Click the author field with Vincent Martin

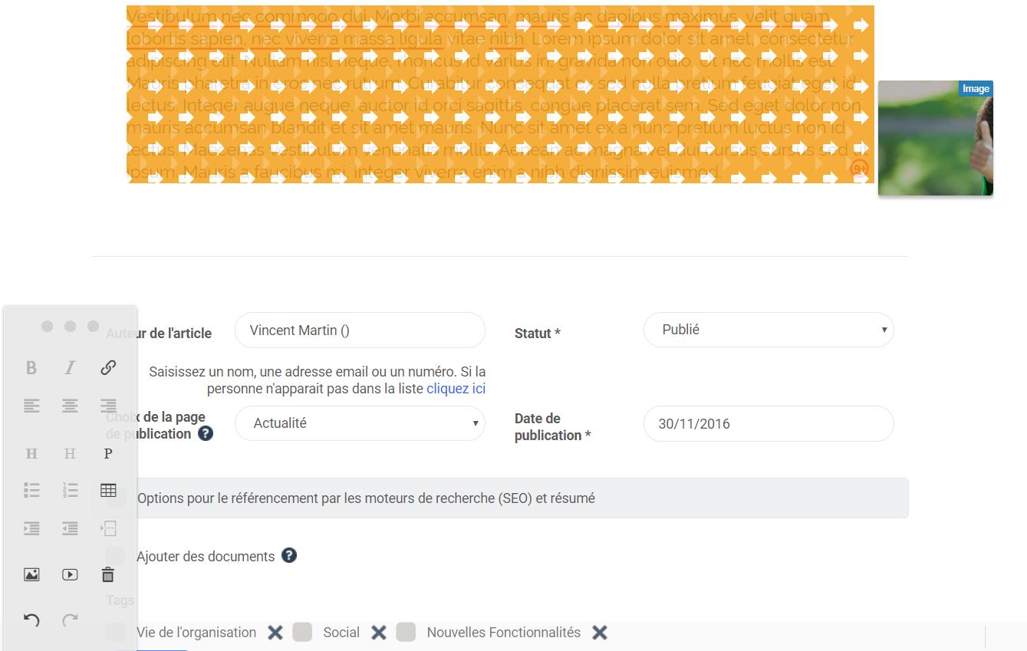pos(360,330)
